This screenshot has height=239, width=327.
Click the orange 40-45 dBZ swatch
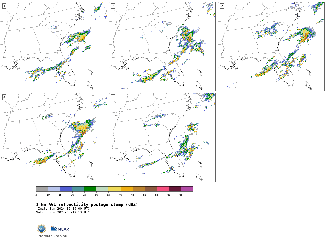tap(126, 189)
